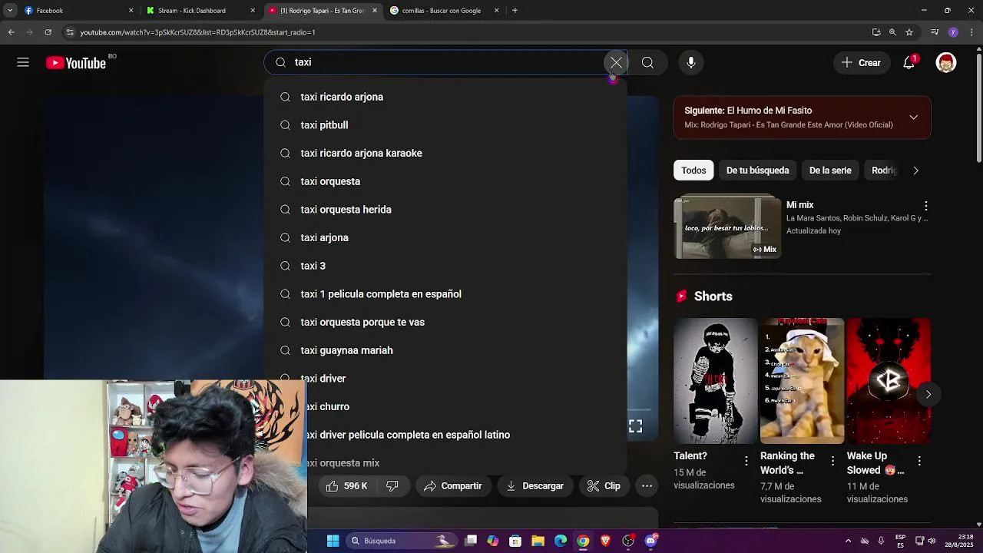The image size is (983, 553).
Task: Select the Todos filter chip
Action: 693,171
